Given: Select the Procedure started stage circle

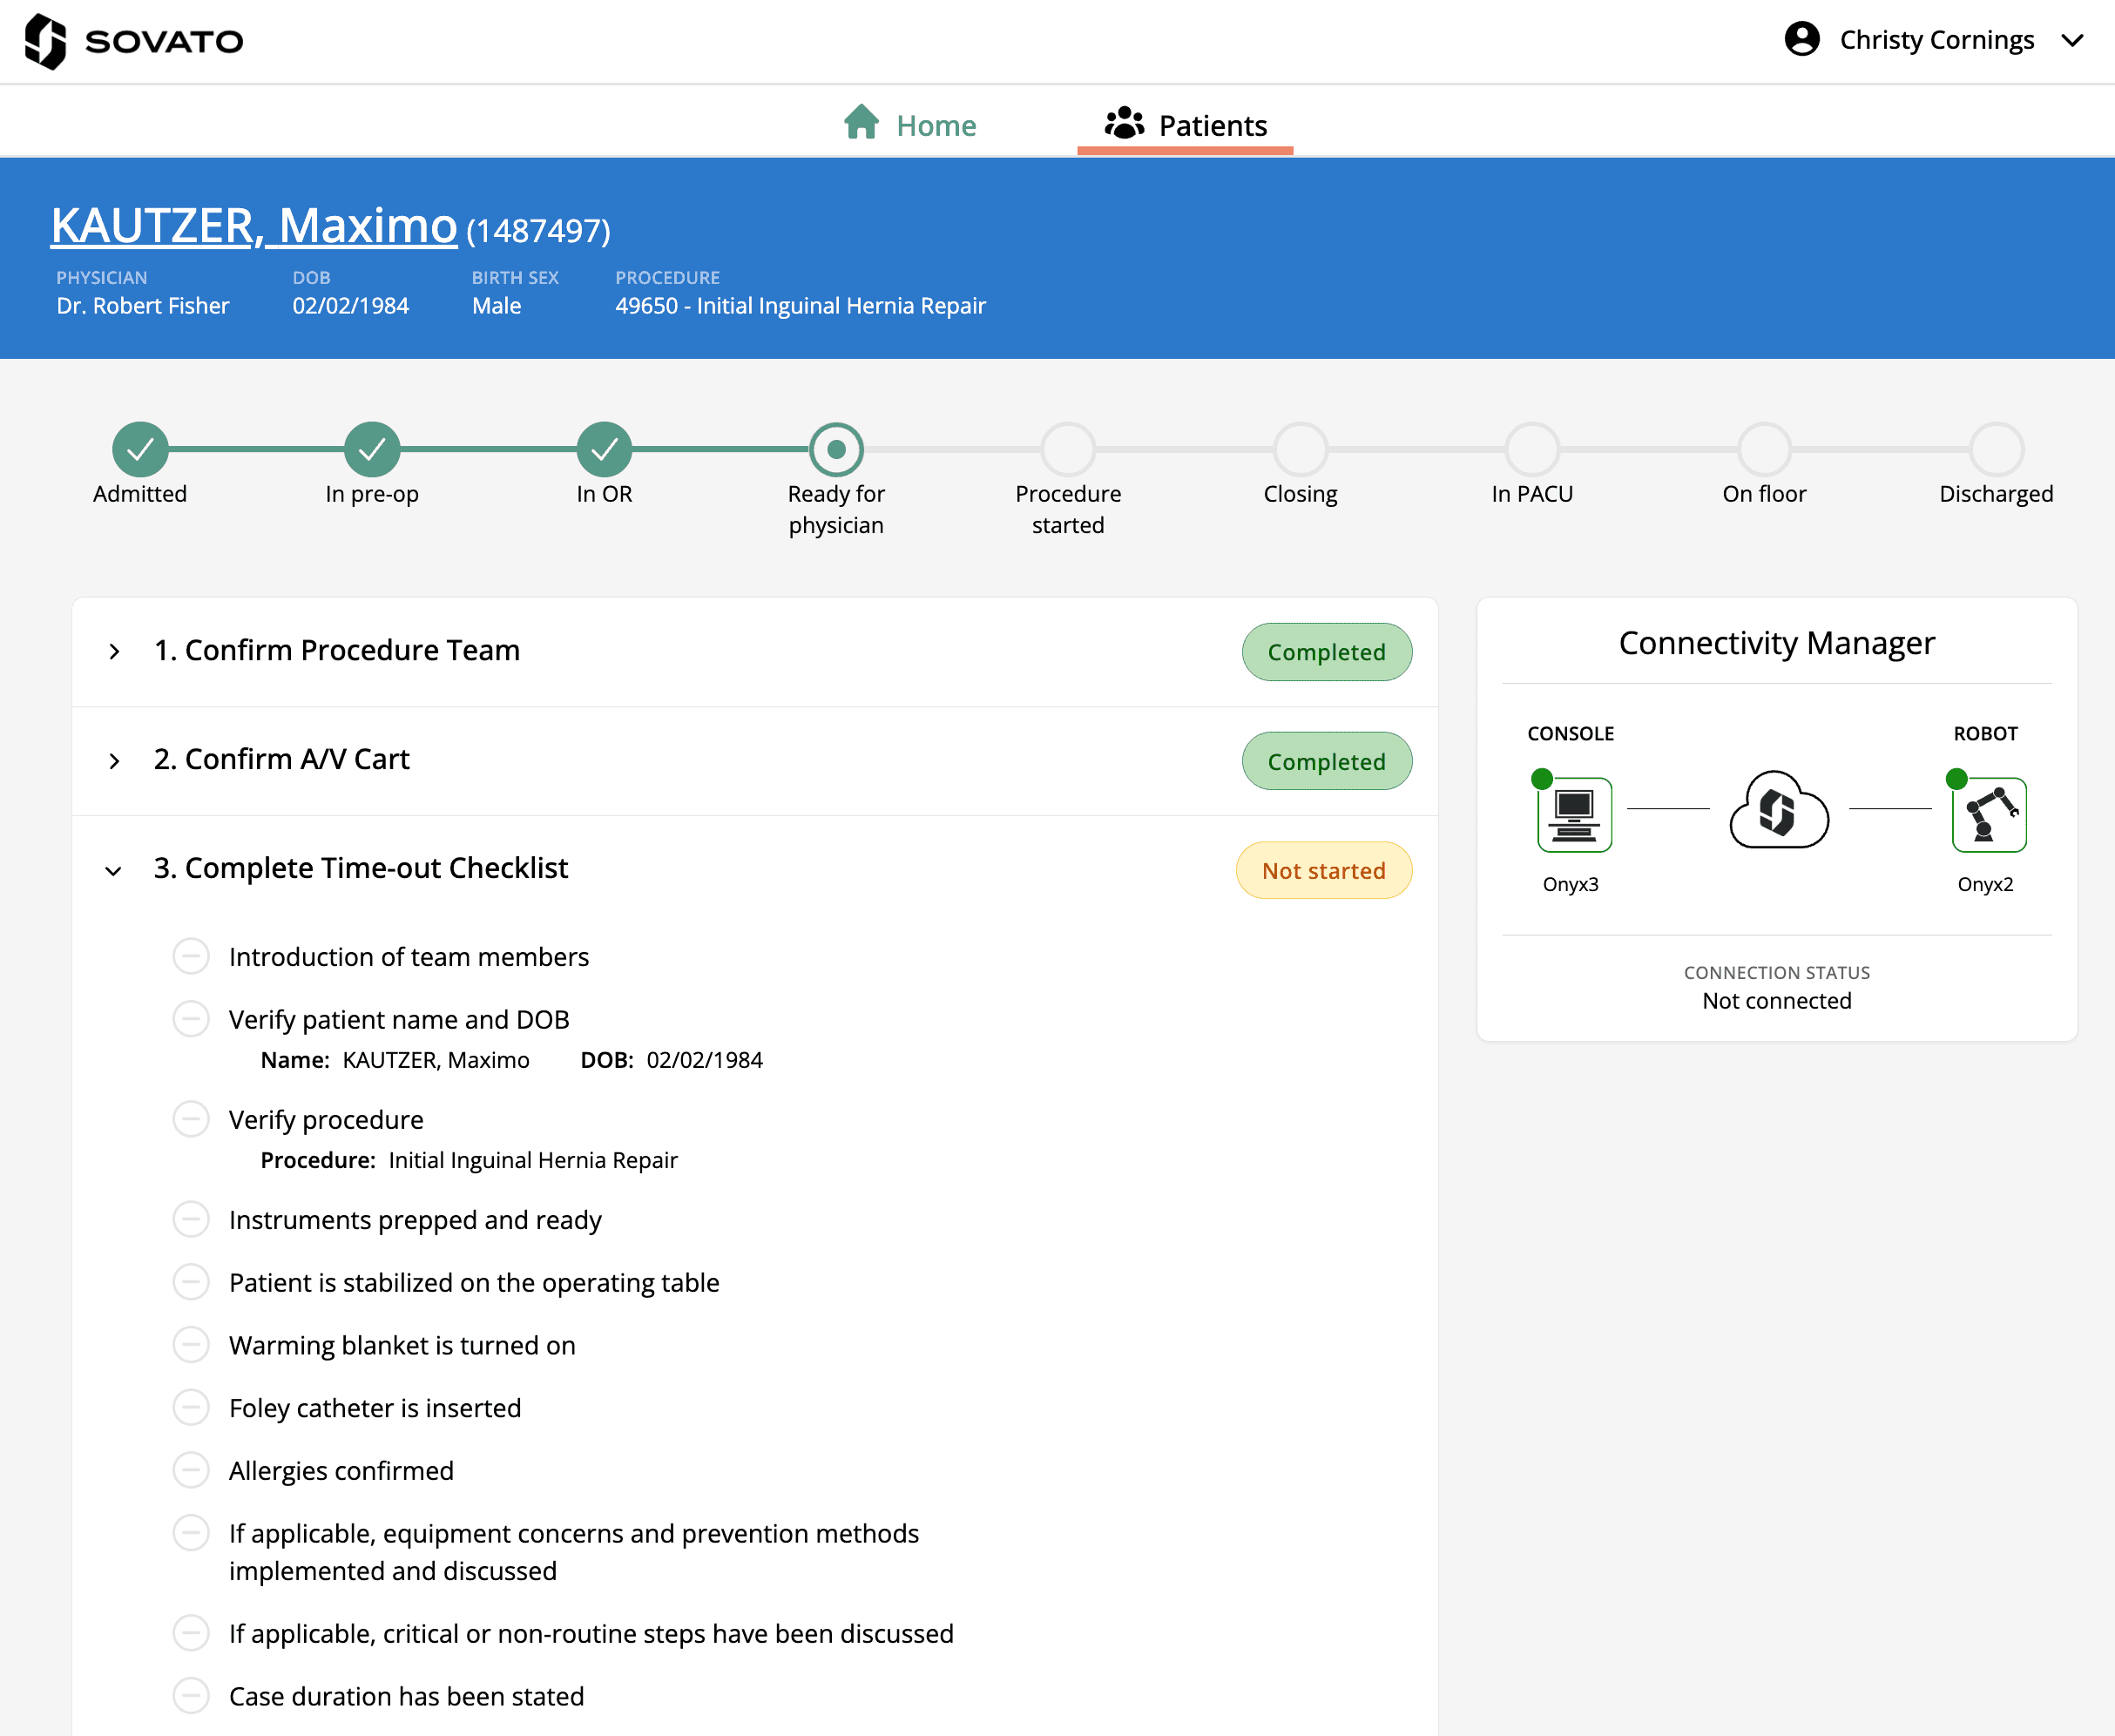Looking at the screenshot, I should click(1068, 450).
